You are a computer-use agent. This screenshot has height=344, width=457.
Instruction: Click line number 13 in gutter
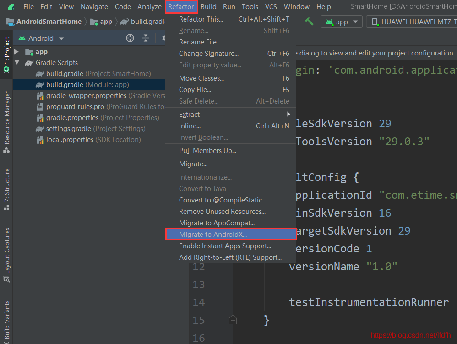(x=198, y=284)
